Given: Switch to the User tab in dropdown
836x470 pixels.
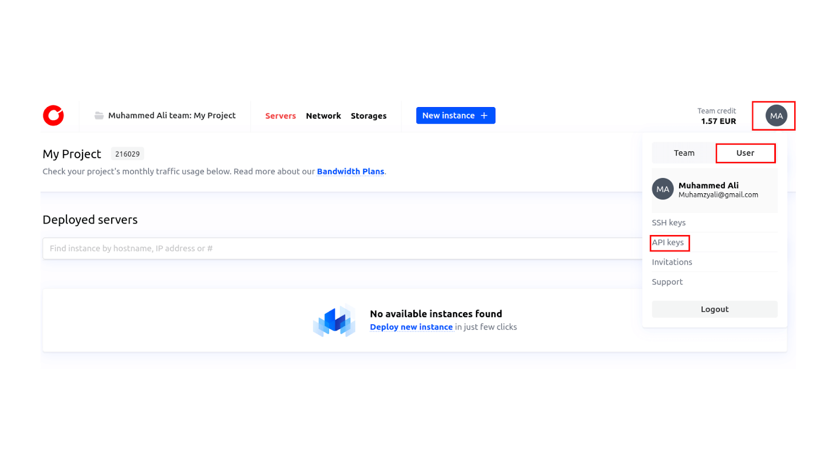Looking at the screenshot, I should pos(745,152).
